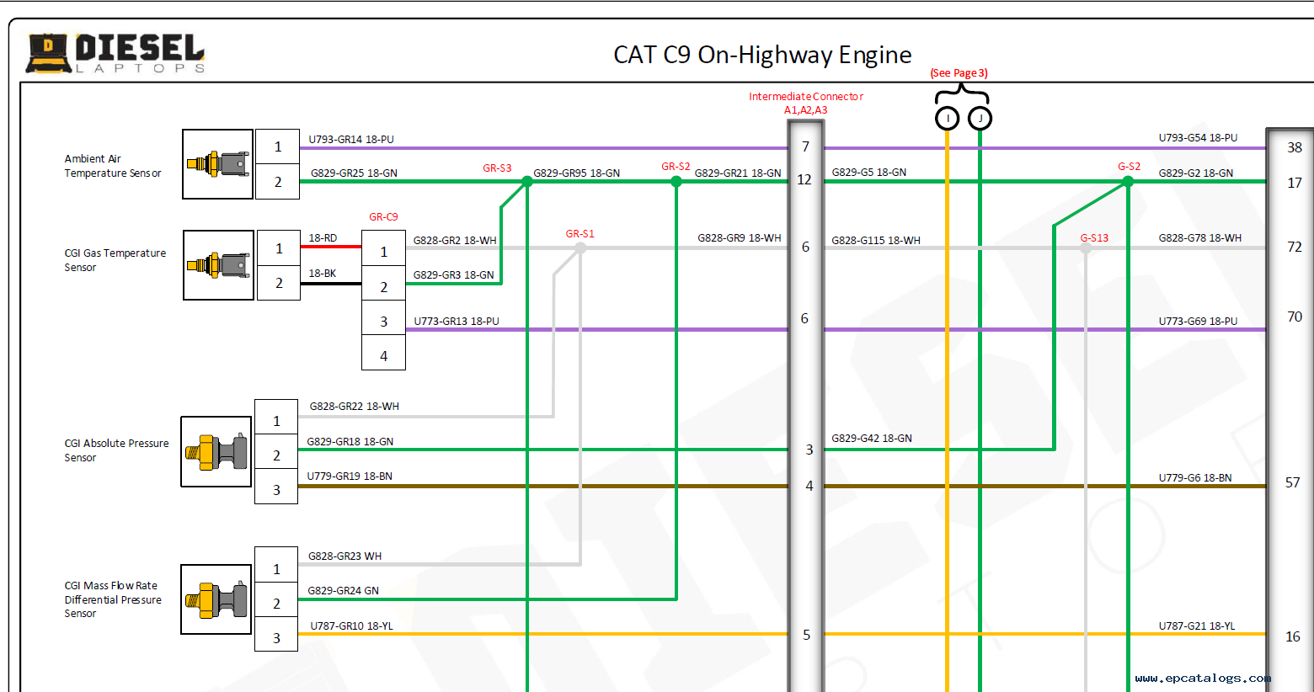Image resolution: width=1314 pixels, height=692 pixels.
Task: Click wire label U793-GR14 18-PU
Action: 351,140
